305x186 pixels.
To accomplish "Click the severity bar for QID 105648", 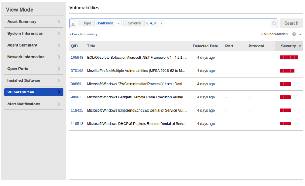I will (288, 57).
